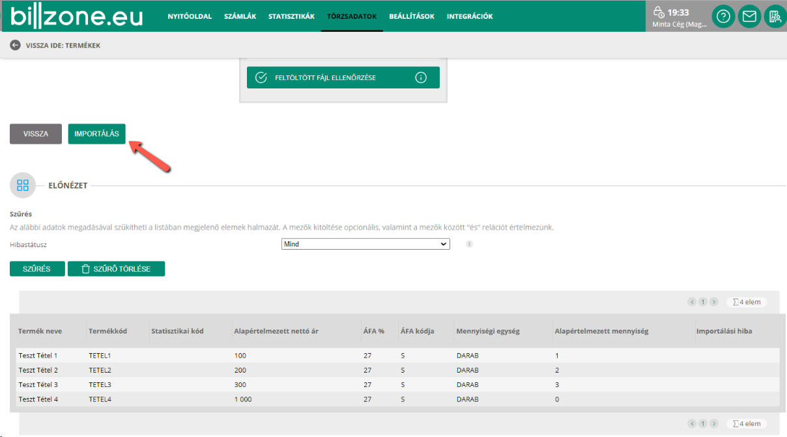
Task: Click the bottom 4 elem total count
Action: pos(747,423)
